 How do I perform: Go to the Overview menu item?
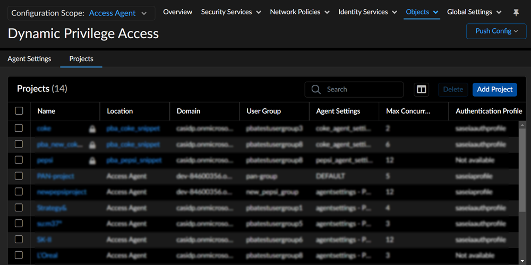[x=177, y=12]
